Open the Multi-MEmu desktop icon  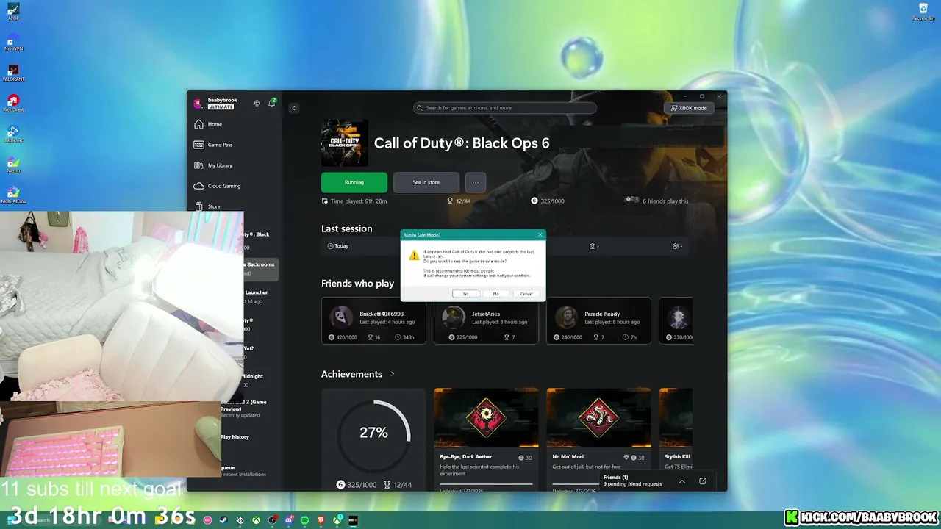click(13, 195)
